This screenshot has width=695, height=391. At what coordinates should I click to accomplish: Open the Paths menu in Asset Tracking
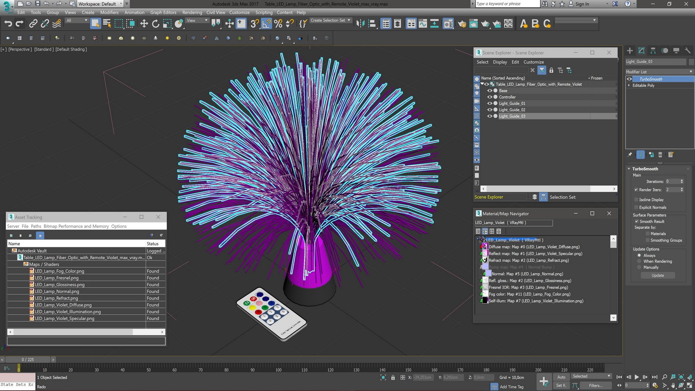click(x=36, y=226)
